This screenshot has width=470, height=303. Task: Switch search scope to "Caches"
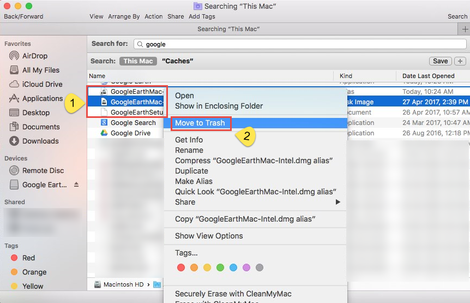click(x=177, y=61)
